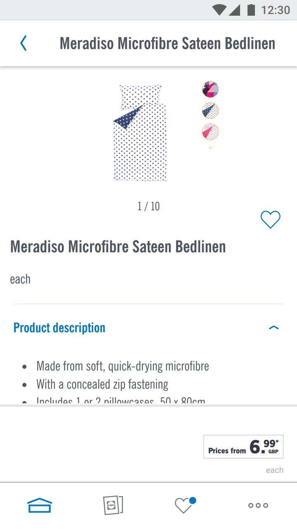Open the Product description header
The height and width of the screenshot is (529, 297).
click(59, 327)
